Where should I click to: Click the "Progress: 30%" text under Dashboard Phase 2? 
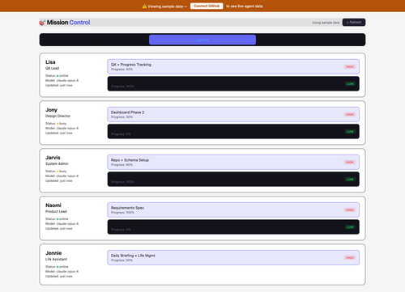coord(122,117)
